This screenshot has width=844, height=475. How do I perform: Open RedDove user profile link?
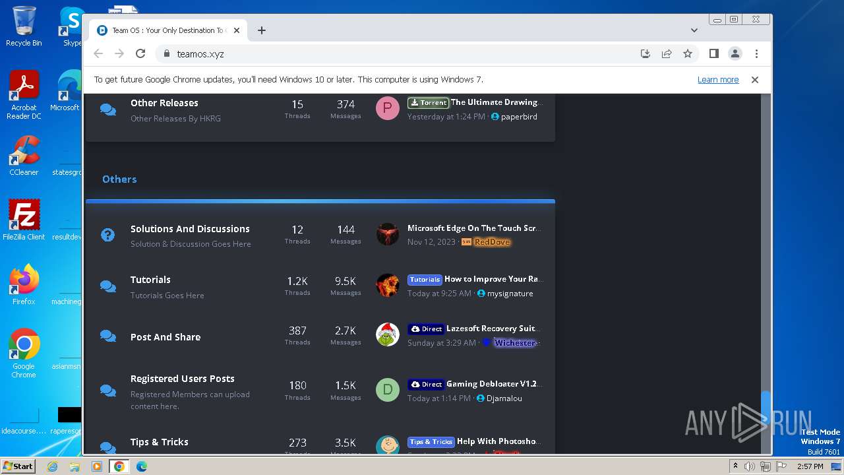point(492,242)
